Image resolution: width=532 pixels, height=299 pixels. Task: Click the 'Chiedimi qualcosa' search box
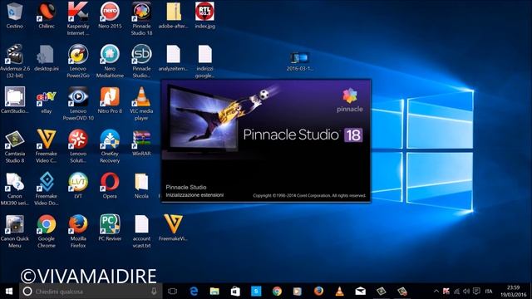91,292
